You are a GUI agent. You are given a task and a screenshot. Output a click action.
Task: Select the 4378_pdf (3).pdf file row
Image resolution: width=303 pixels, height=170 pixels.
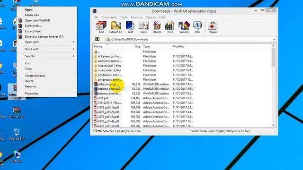tap(144, 117)
